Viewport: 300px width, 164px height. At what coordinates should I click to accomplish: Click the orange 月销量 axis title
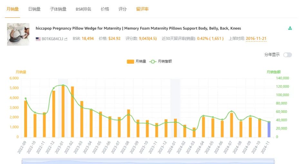pos(21,72)
